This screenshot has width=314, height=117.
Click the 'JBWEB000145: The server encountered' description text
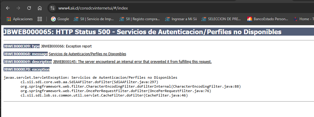point(132,61)
